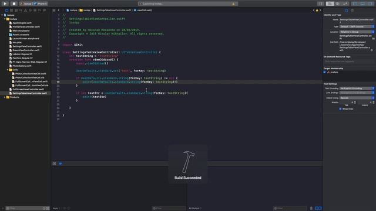Click the variables view Filter field
The image size is (376, 211).
(169, 209)
